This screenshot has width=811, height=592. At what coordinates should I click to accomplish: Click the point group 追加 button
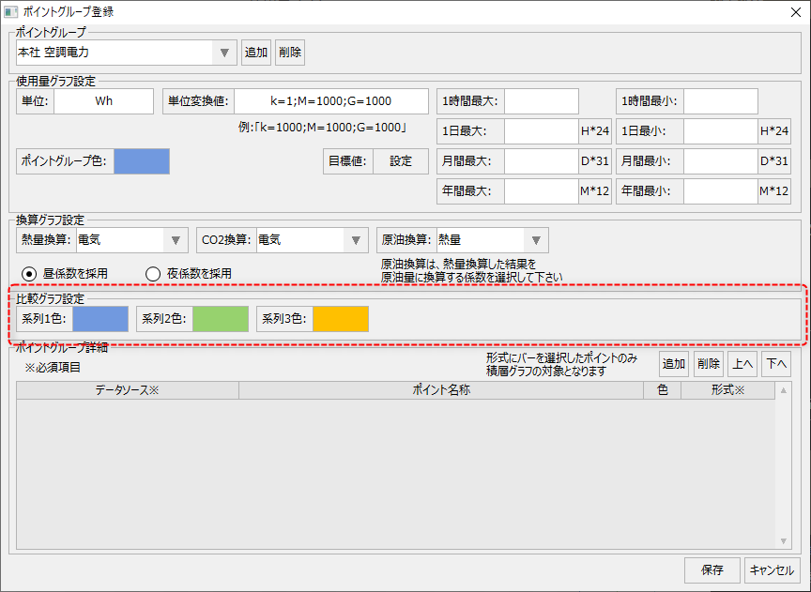point(256,53)
